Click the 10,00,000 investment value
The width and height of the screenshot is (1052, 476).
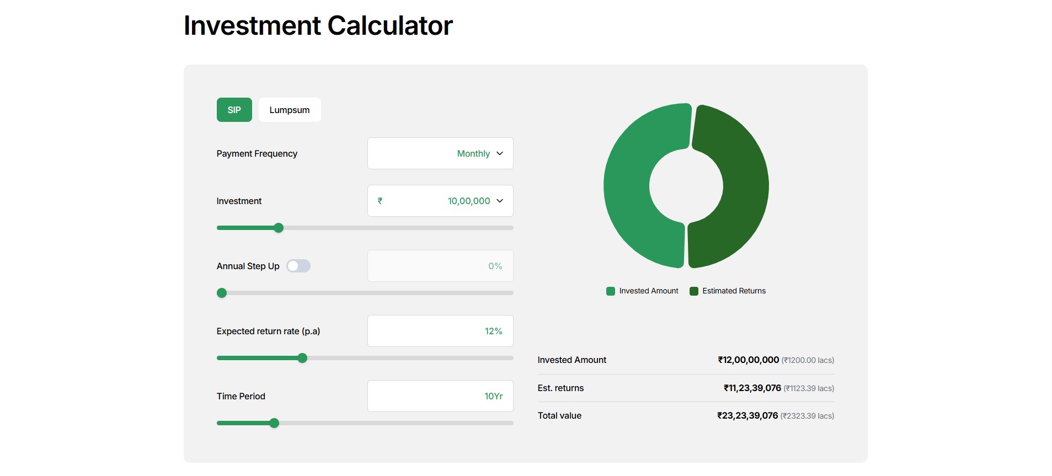468,201
